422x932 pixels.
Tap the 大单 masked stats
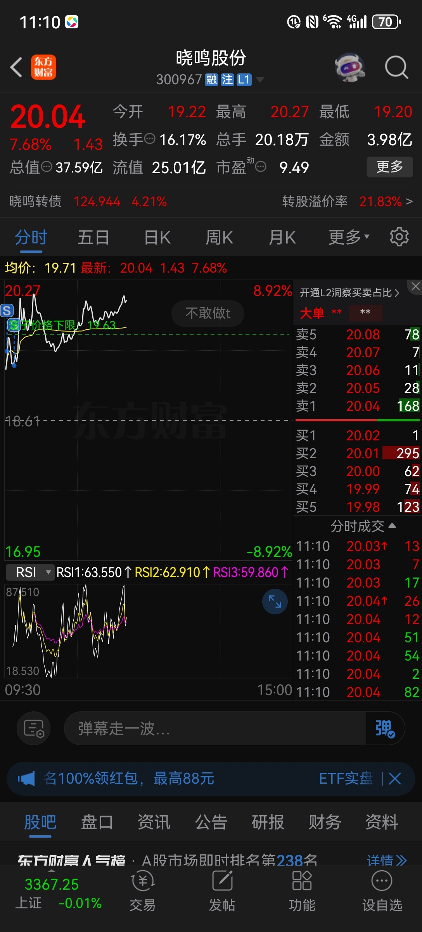[x=341, y=313]
